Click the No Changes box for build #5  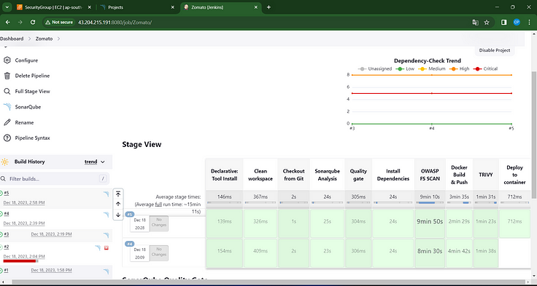159,223
